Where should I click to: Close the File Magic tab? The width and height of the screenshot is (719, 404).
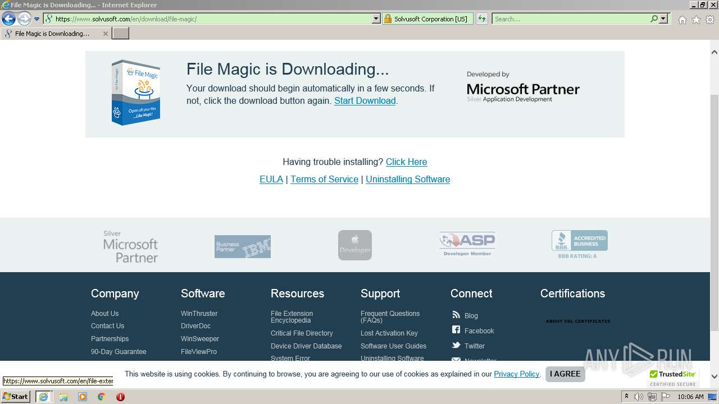click(105, 34)
